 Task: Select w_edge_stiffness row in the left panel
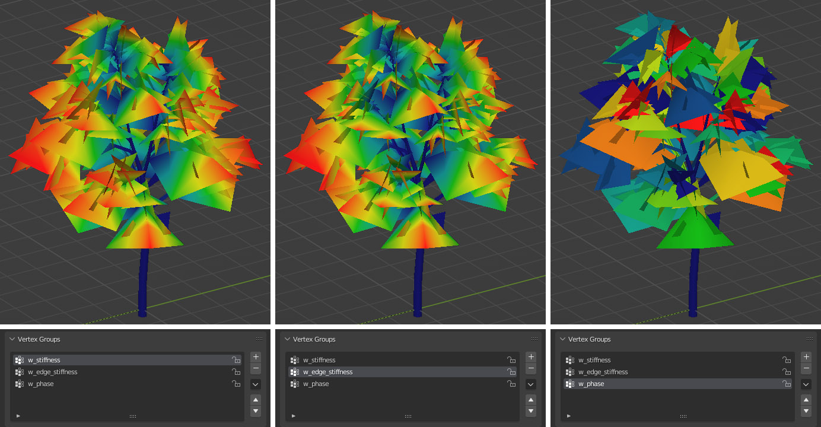128,372
